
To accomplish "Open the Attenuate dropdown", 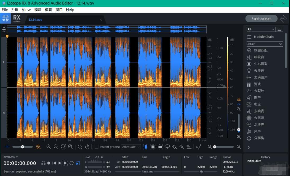I will pos(131,147).
